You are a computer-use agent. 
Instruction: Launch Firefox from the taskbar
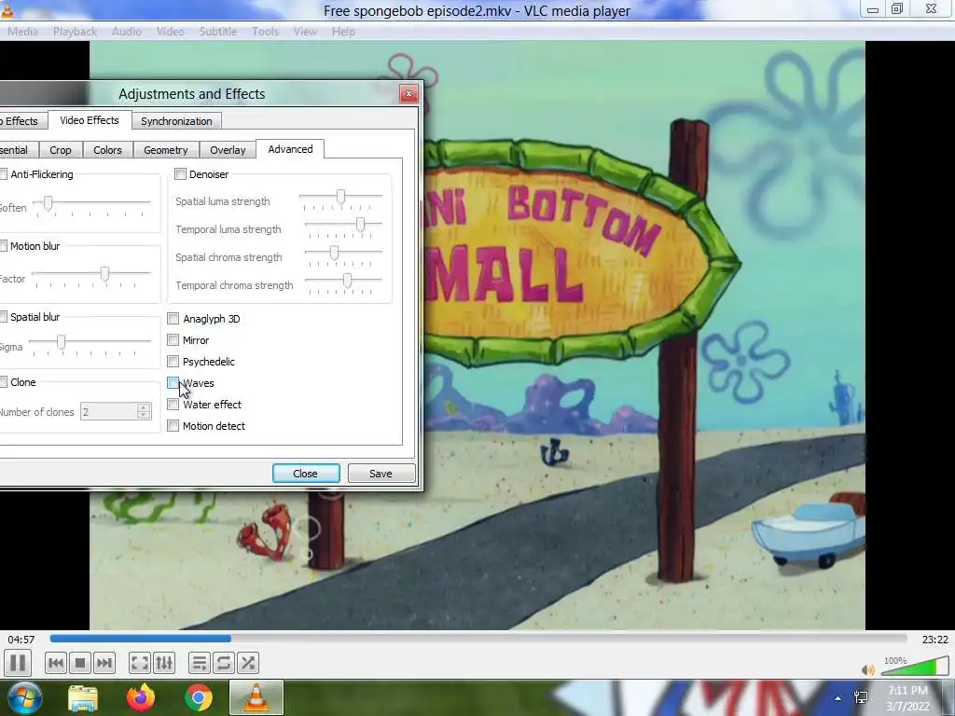click(141, 697)
